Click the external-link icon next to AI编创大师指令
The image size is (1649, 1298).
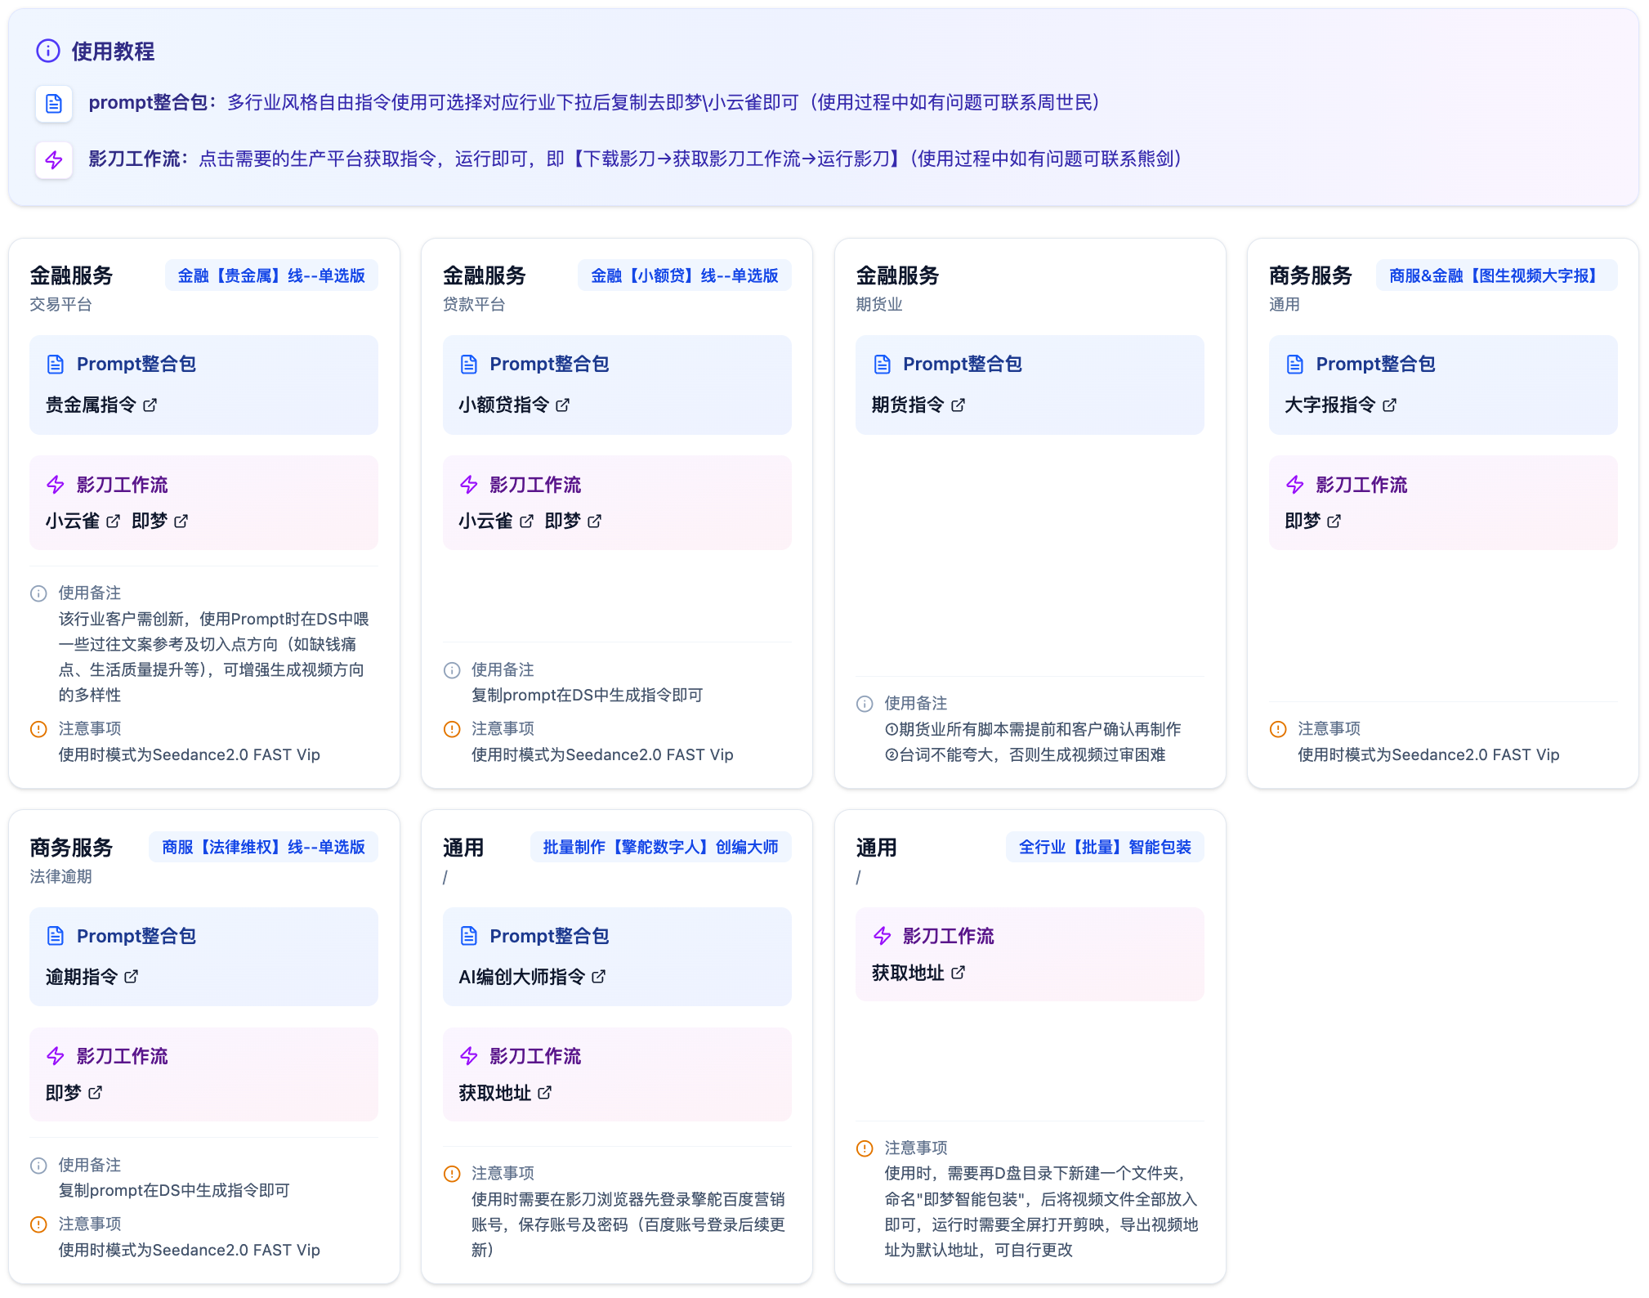tap(599, 977)
